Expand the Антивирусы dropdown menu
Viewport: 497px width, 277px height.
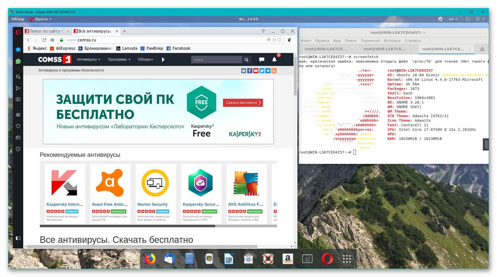(88, 59)
